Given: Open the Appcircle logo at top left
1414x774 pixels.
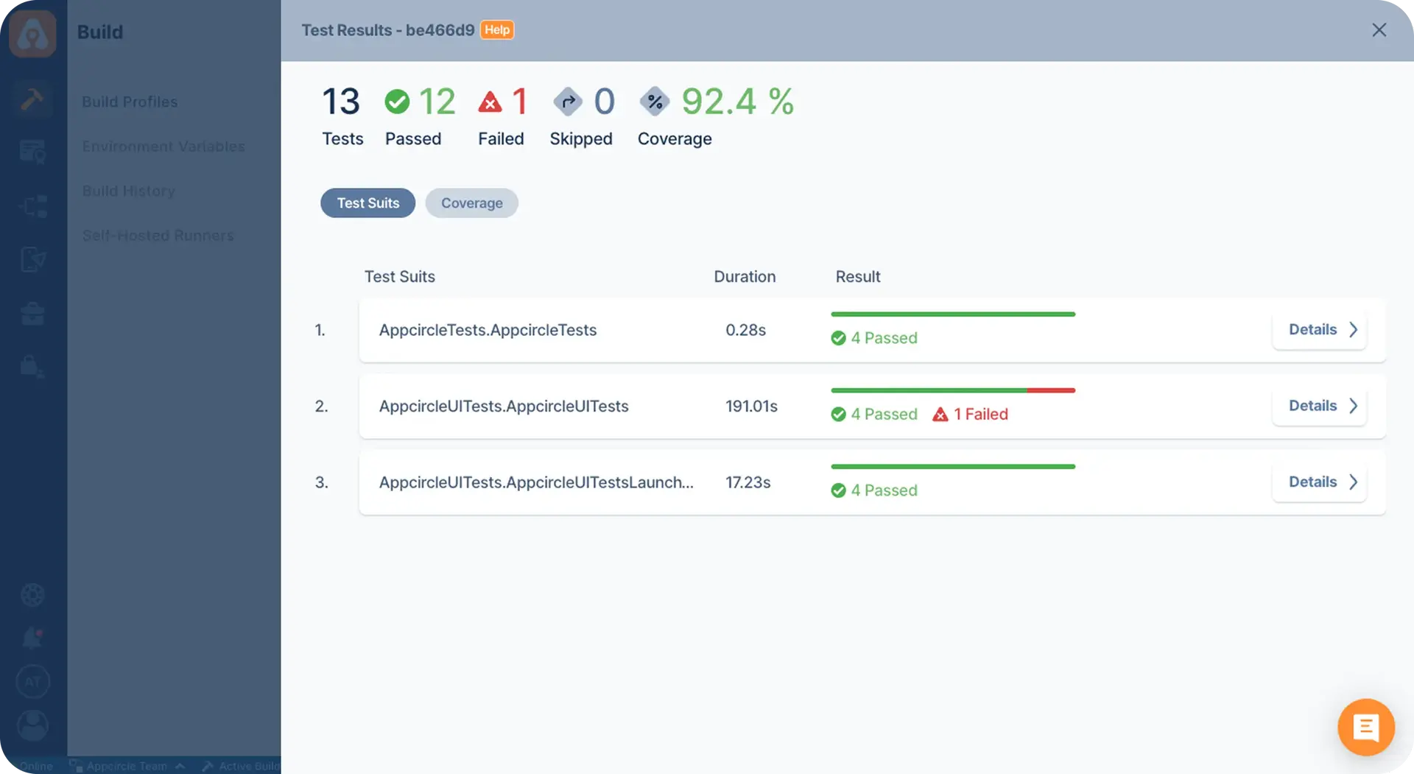Looking at the screenshot, I should pos(33,33).
